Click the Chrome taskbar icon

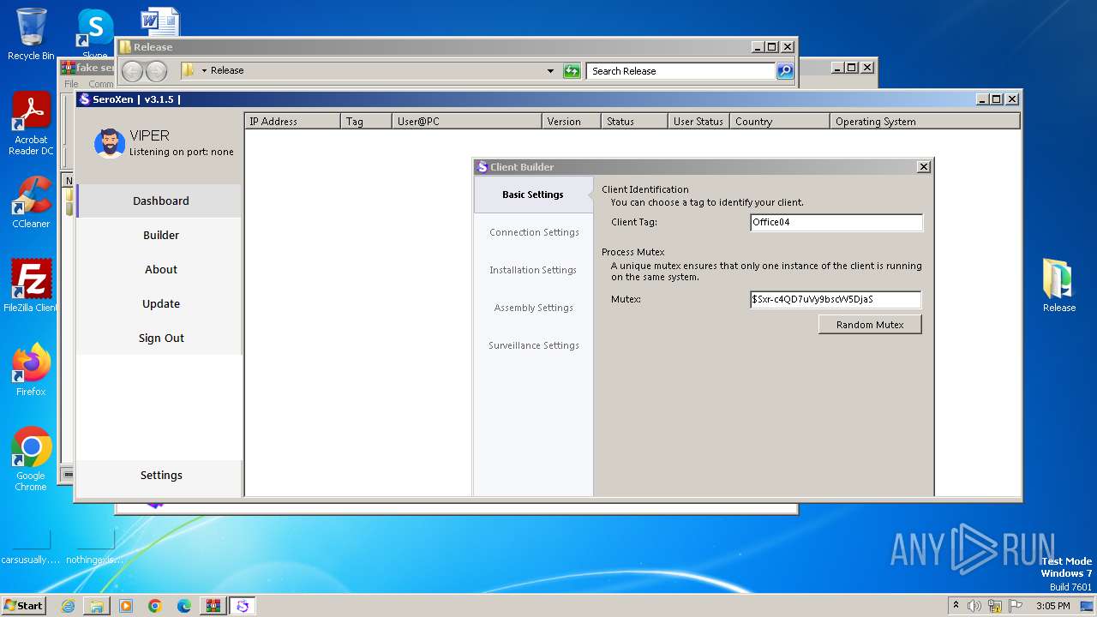click(155, 606)
